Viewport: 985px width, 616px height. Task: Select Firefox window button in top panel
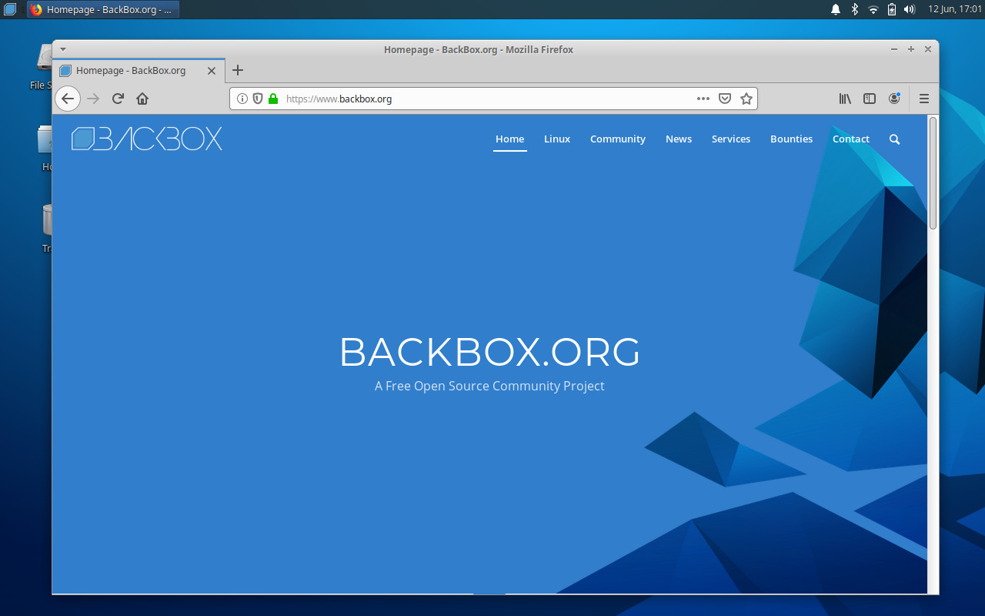(x=103, y=9)
